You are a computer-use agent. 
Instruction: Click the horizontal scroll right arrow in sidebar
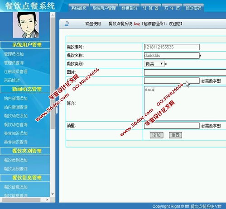point(47,199)
